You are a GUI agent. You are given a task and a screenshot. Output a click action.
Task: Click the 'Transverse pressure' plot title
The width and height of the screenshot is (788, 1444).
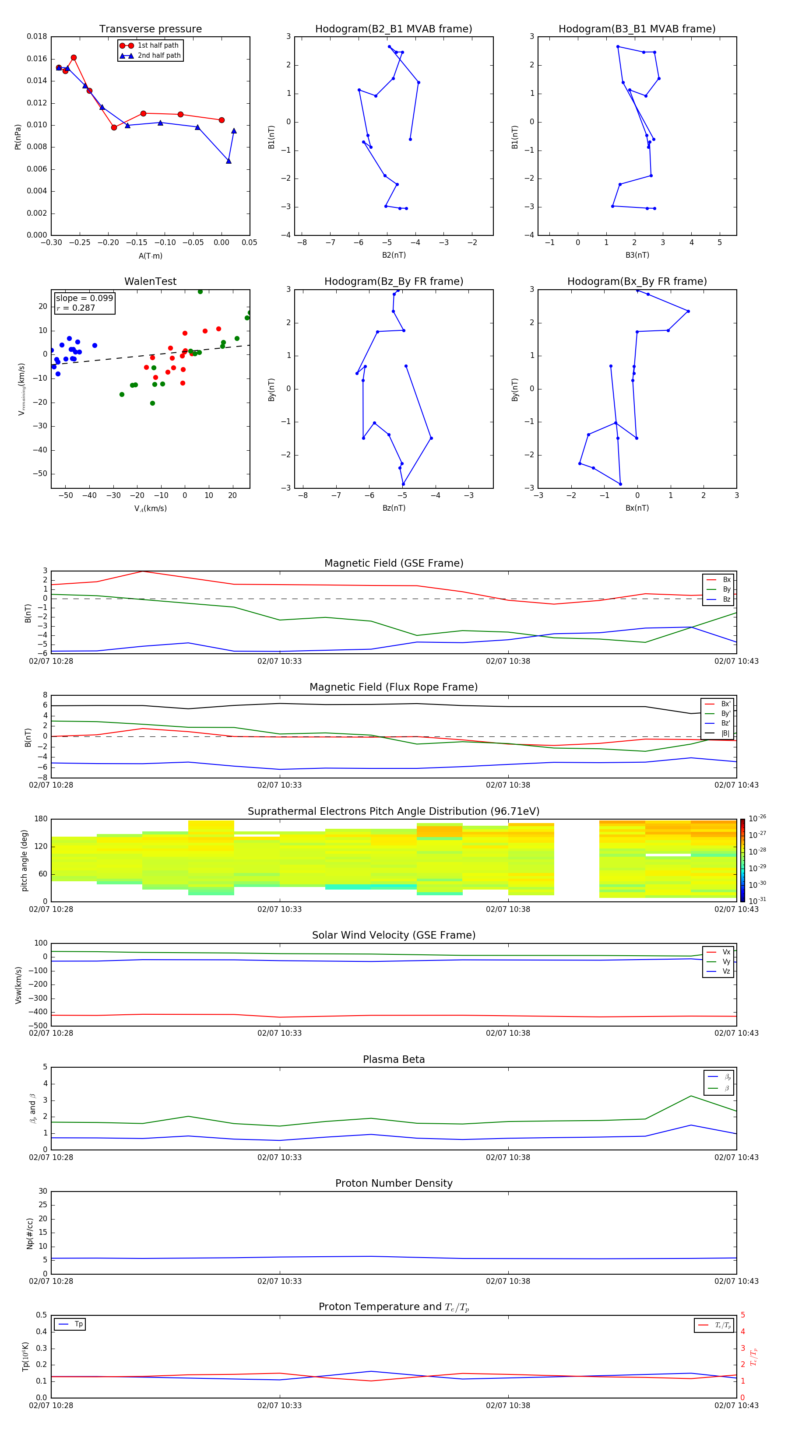[150, 29]
